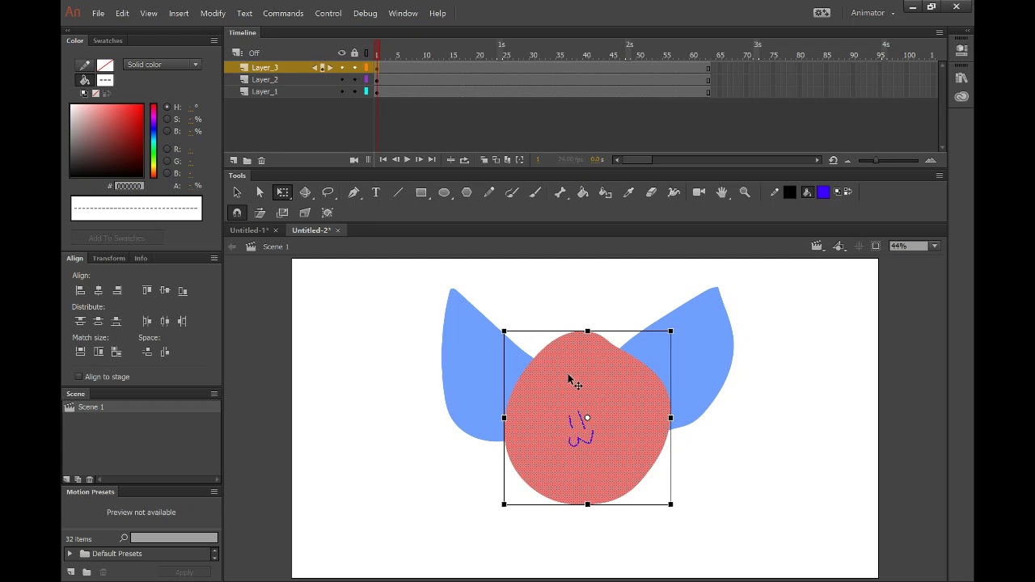Viewport: 1035px width, 582px height.
Task: Select the Line tool
Action: point(399,192)
